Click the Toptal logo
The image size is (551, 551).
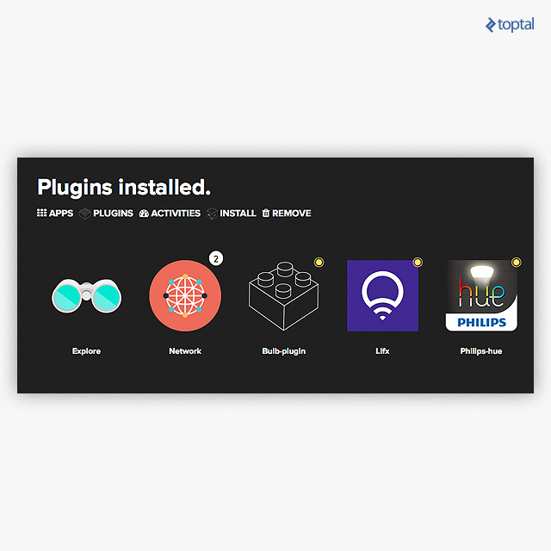510,25
